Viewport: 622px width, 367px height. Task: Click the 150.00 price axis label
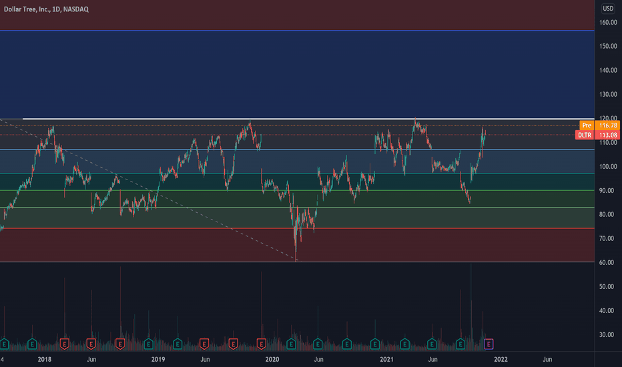pos(608,47)
